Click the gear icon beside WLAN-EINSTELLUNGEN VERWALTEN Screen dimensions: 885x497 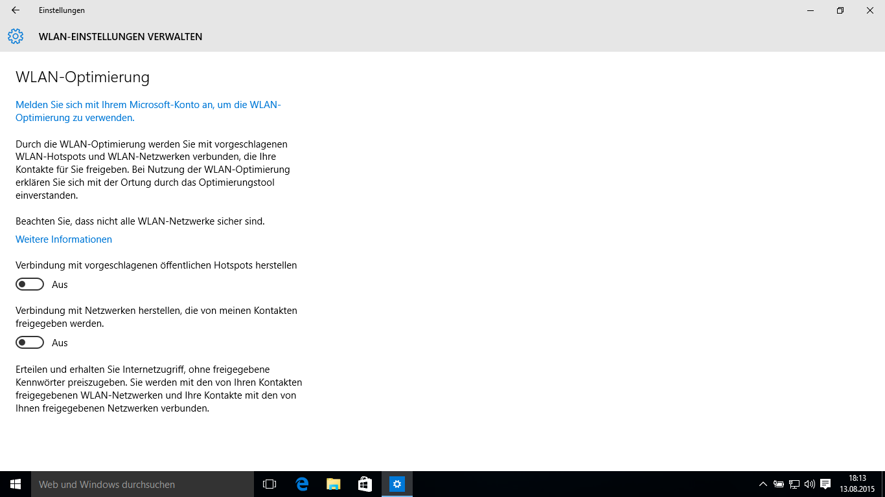tap(16, 37)
